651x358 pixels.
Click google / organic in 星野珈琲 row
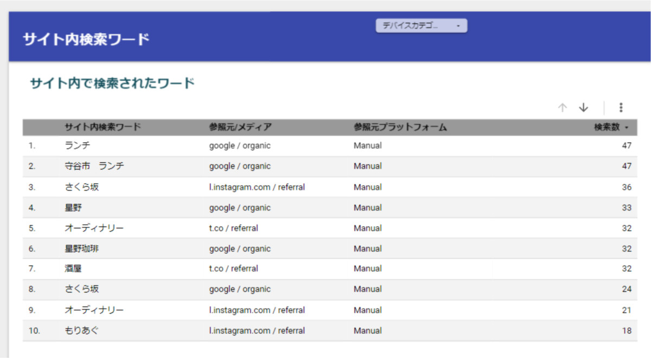coord(240,248)
